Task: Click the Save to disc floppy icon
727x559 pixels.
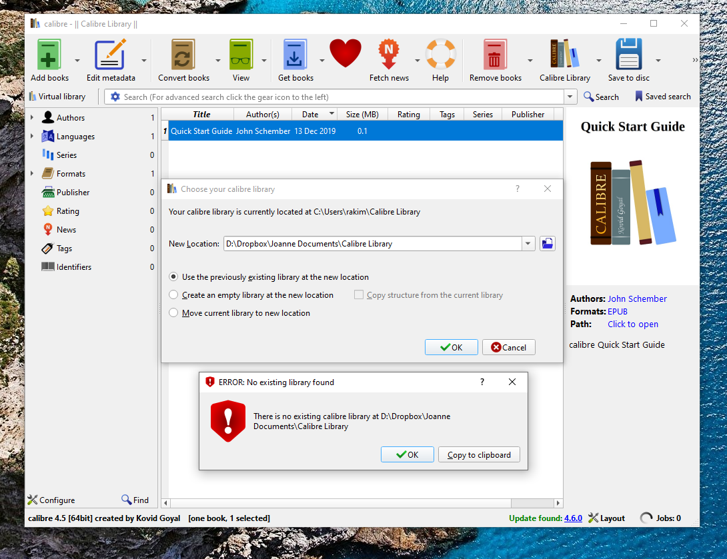Action: click(x=629, y=55)
